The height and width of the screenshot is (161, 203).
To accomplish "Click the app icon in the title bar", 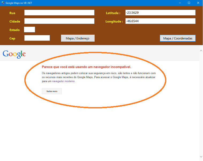I will pos(3,3).
